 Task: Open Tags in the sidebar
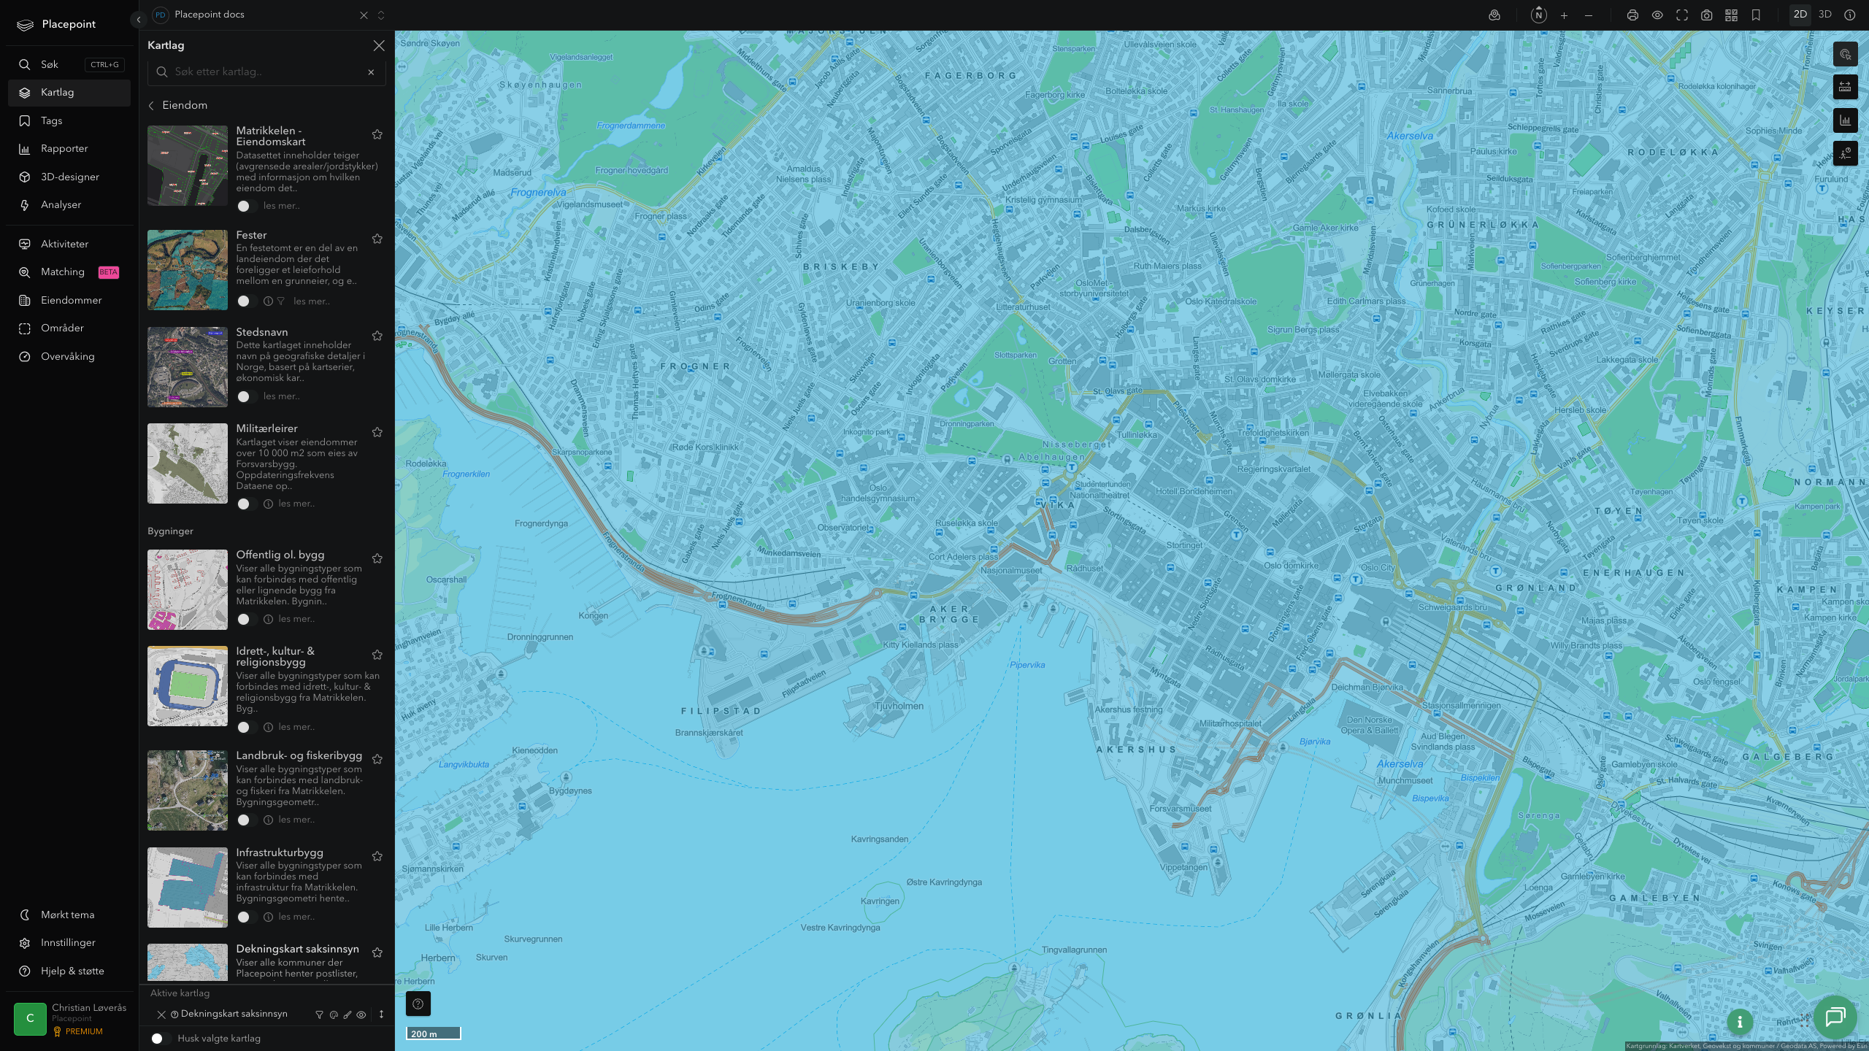(x=69, y=120)
